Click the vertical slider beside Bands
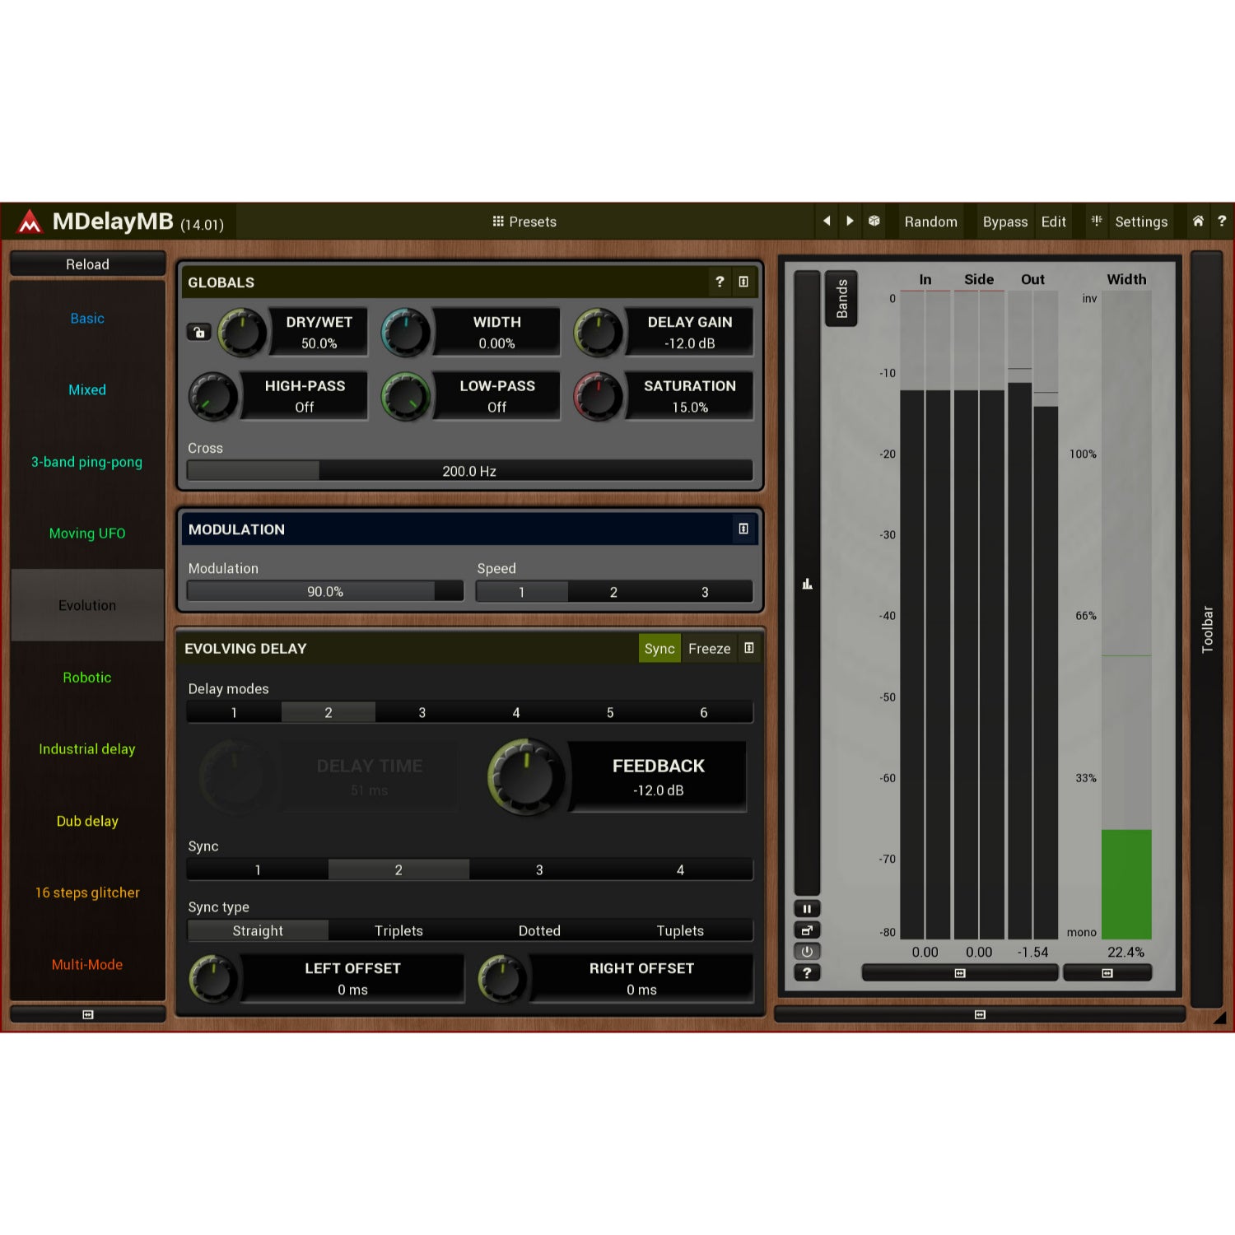This screenshot has height=1235, width=1235. click(807, 583)
